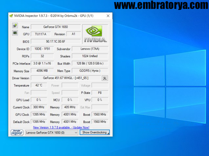
Task: Click the empty Power field
Action: point(70,85)
